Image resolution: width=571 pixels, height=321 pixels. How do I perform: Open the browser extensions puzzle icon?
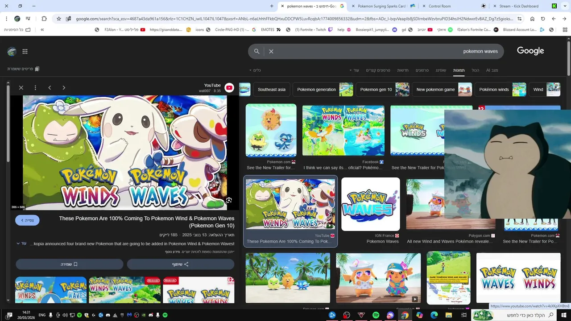(x=44, y=19)
